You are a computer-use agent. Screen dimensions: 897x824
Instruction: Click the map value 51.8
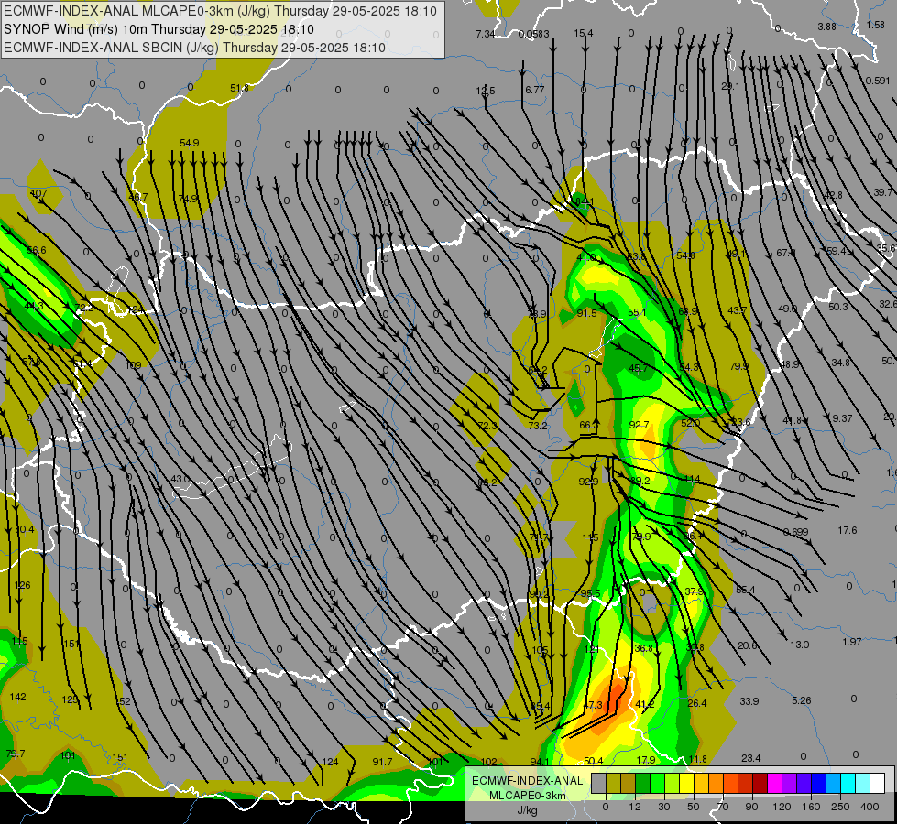[x=240, y=88]
